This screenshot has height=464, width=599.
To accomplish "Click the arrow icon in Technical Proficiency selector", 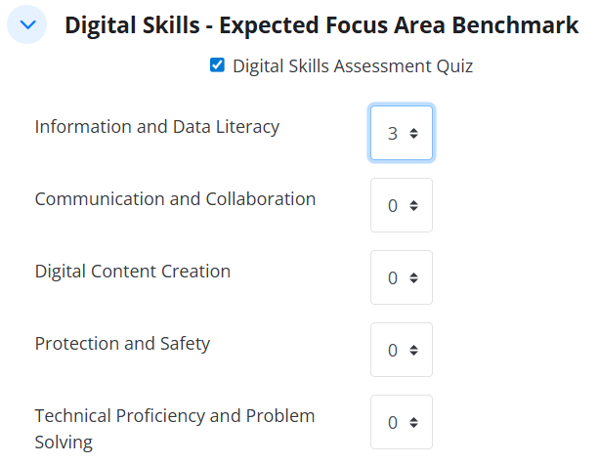I will coord(414,422).
